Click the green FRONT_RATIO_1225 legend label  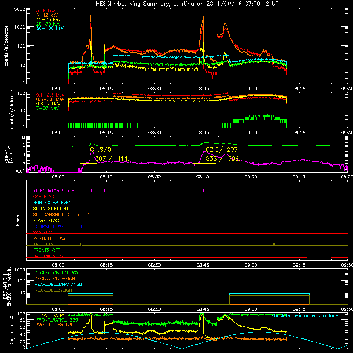(x=57, y=320)
